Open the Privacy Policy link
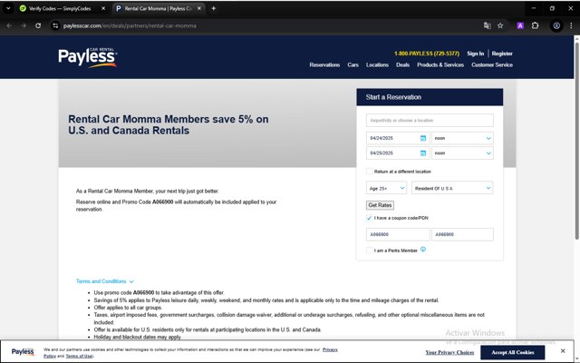The width and height of the screenshot is (580, 363). click(330, 349)
